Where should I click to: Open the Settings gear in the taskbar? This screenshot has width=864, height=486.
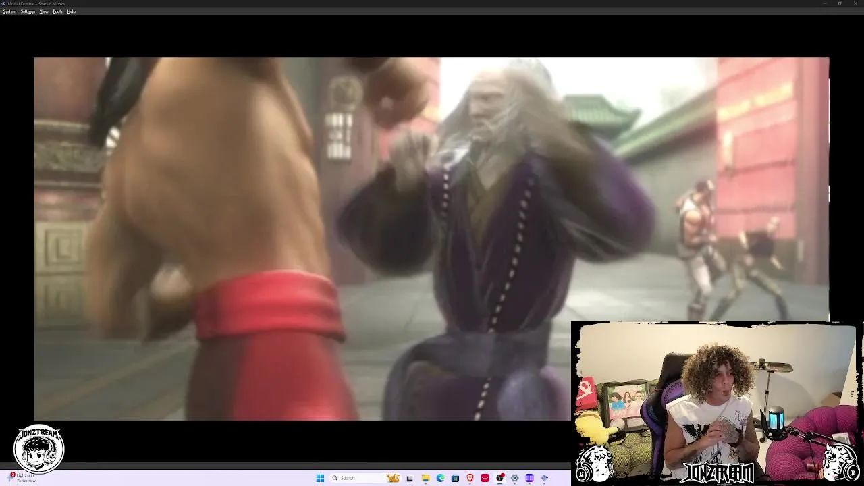[x=514, y=478]
